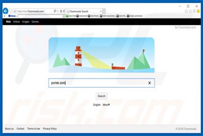Image resolution: width=203 pixels, height=136 pixels.
Task: Go back with the browser back arrow
Action: pyautogui.click(x=5, y=11)
